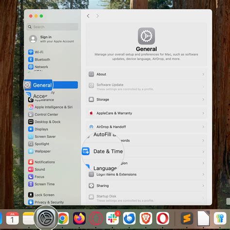Open AirDrop & Handoff settings
The height and width of the screenshot is (230, 230).
(x=146, y=127)
